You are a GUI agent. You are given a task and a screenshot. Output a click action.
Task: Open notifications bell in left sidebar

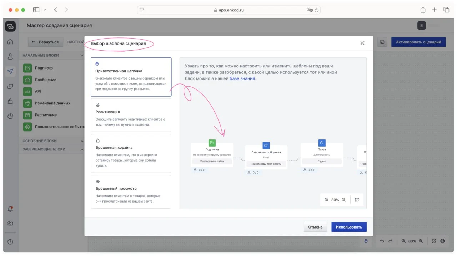(10, 209)
